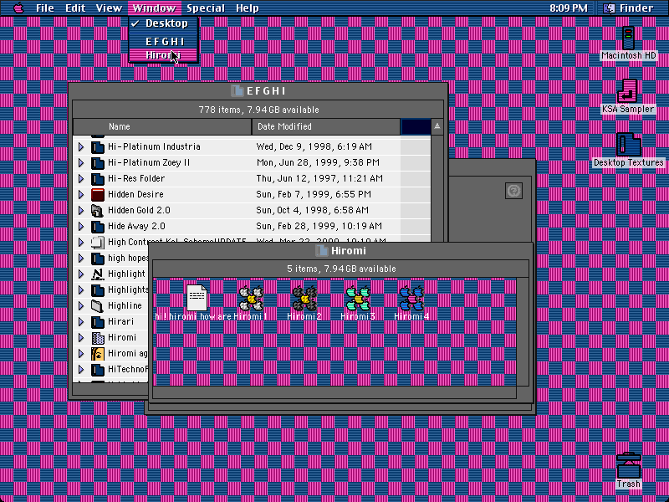Viewport: 669px width, 502px height.
Task: Open the Apple menu
Action: (x=18, y=8)
